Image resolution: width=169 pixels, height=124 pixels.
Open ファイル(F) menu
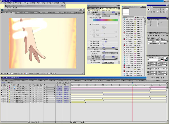(3, 3)
